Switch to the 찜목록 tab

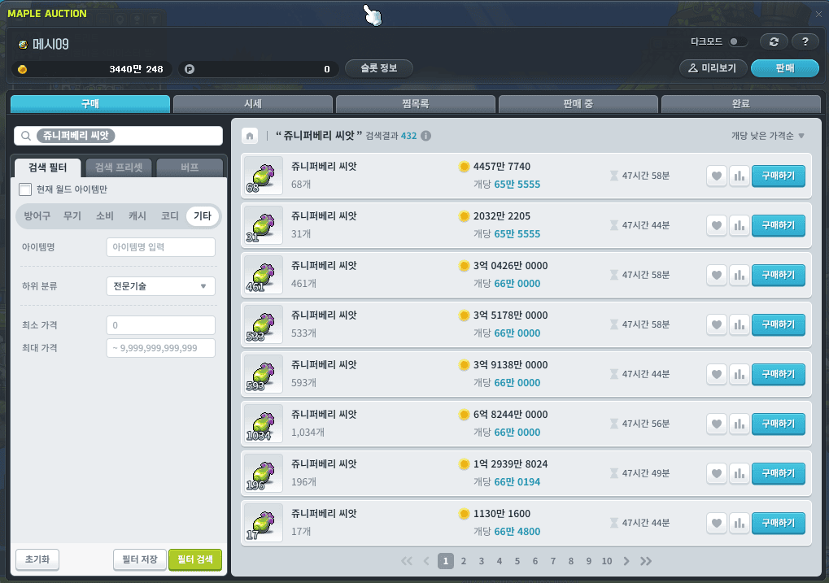(x=416, y=104)
